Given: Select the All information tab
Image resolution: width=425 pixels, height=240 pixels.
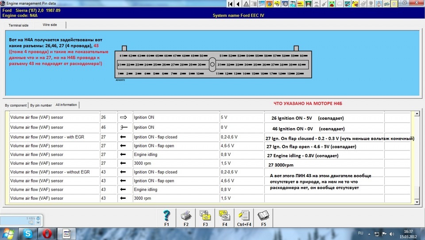Looking at the screenshot, I should pyautogui.click(x=66, y=105).
